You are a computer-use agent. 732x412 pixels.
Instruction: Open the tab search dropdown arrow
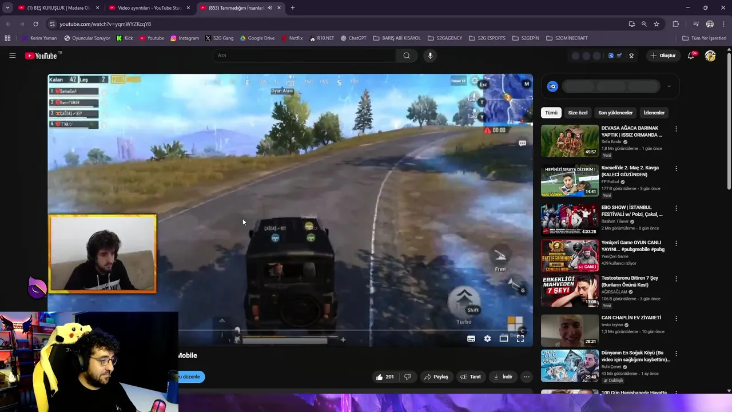[x=7, y=7]
